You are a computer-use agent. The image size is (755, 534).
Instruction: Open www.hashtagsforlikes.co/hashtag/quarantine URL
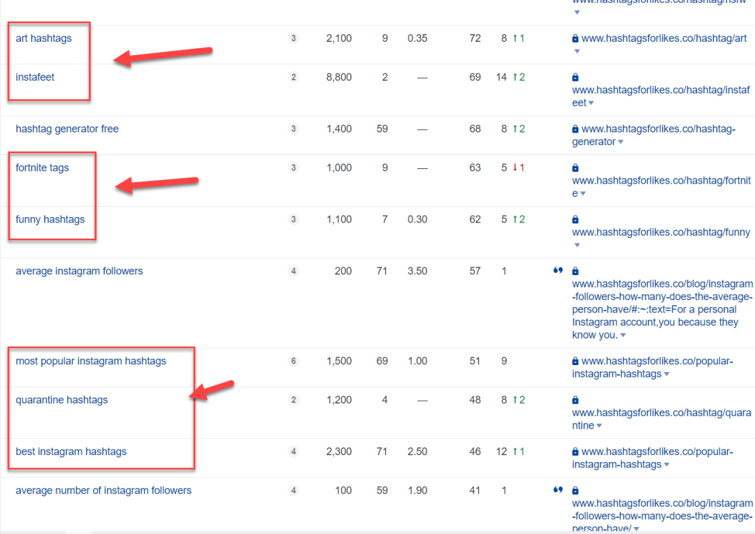point(661,419)
